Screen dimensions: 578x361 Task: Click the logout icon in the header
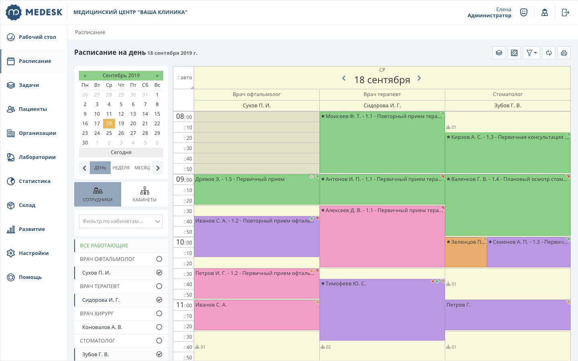[566, 12]
